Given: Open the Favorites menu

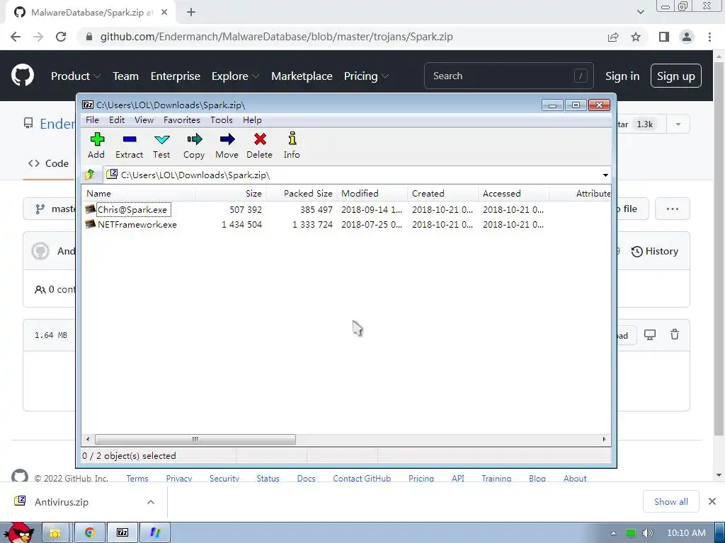Looking at the screenshot, I should (182, 120).
